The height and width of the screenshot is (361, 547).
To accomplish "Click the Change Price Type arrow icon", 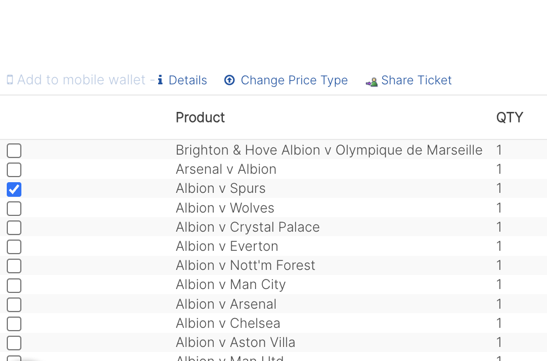I will (x=229, y=80).
